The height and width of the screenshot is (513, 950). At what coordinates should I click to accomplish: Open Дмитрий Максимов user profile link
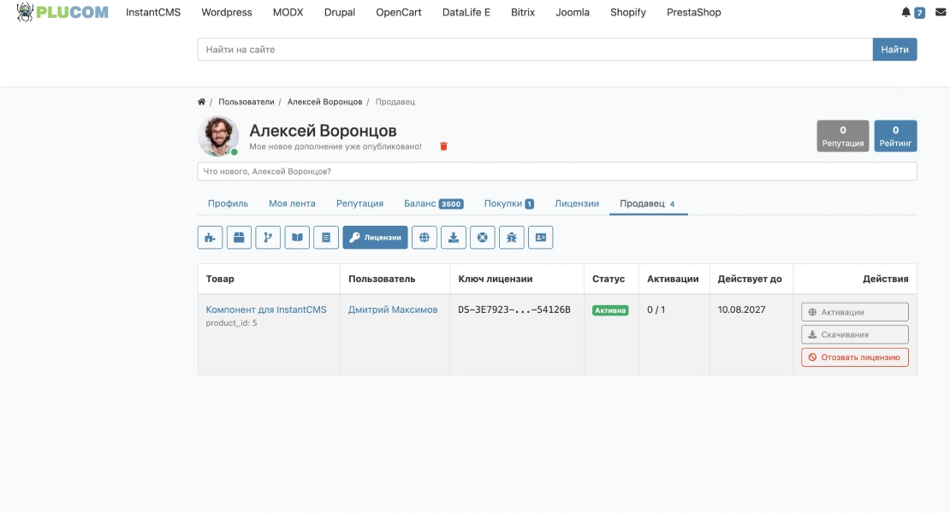click(393, 310)
